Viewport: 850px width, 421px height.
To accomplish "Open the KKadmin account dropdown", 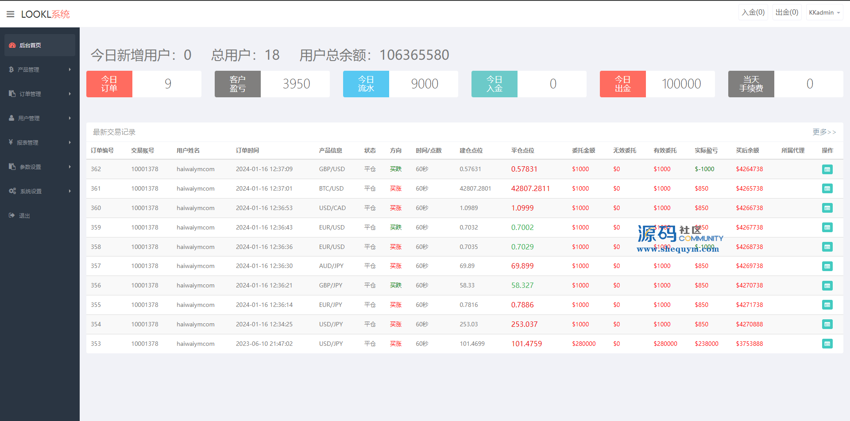I will [824, 12].
